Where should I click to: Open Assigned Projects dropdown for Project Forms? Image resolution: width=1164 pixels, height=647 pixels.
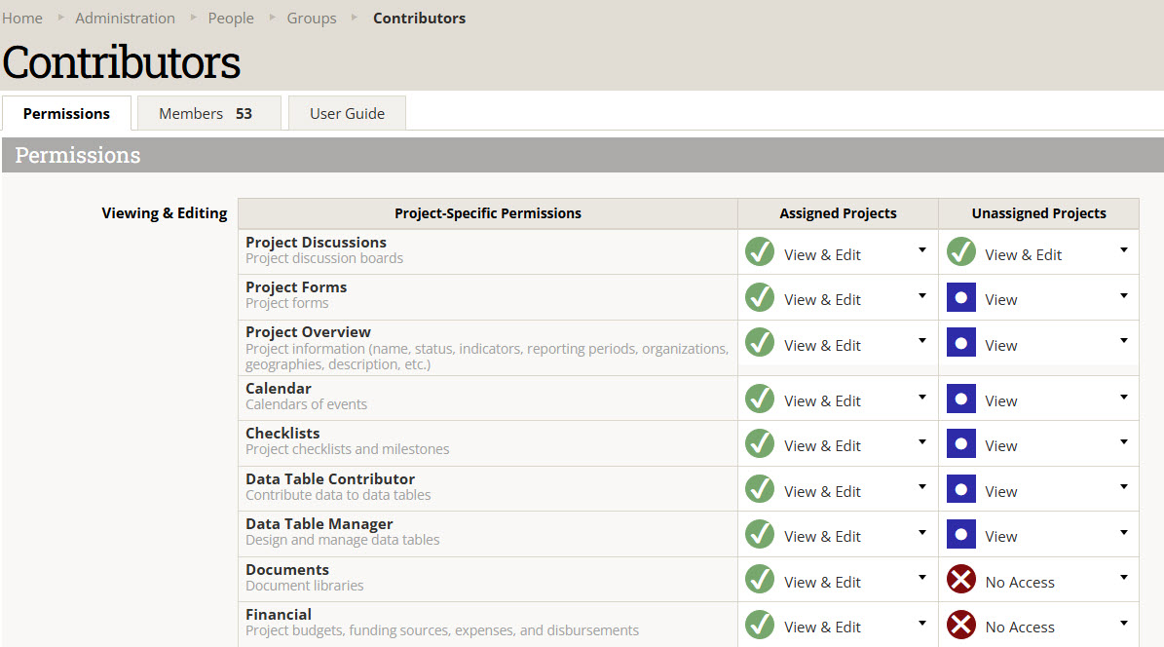[921, 296]
